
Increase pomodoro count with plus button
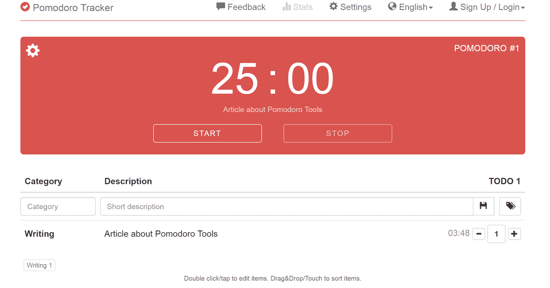click(514, 234)
